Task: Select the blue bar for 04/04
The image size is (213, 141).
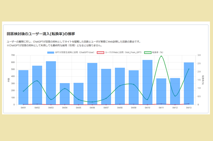Action: pyautogui.click(x=65, y=94)
